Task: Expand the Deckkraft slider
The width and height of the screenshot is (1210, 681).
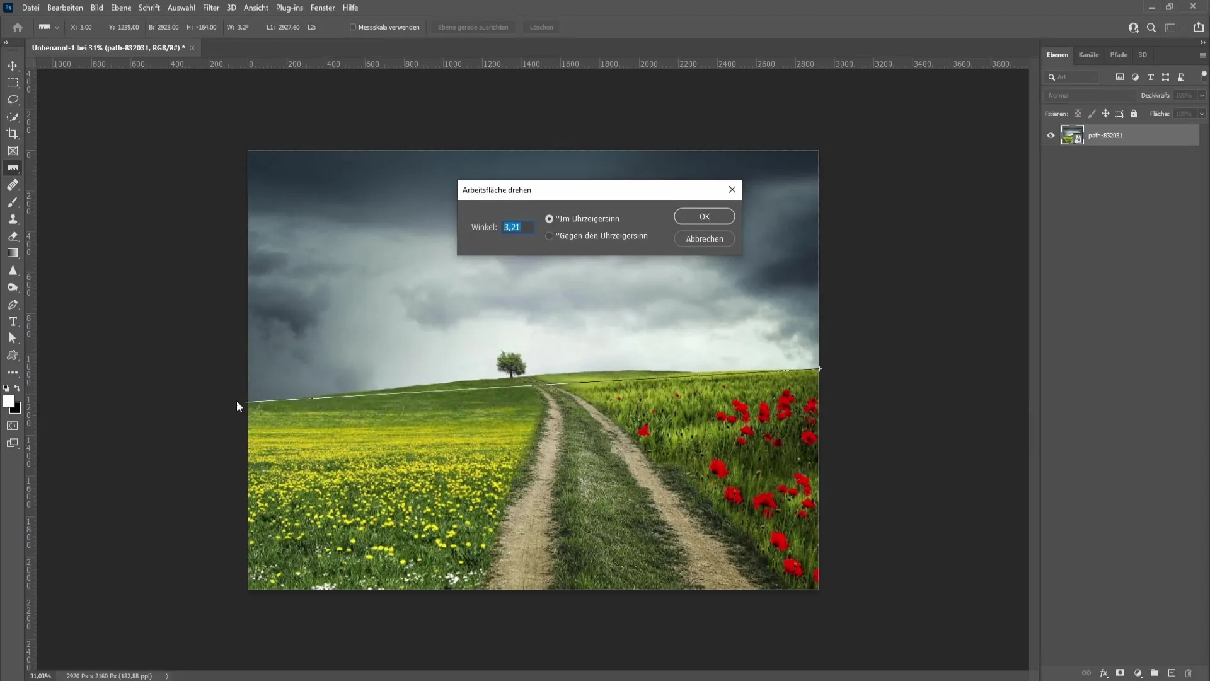Action: pyautogui.click(x=1202, y=95)
